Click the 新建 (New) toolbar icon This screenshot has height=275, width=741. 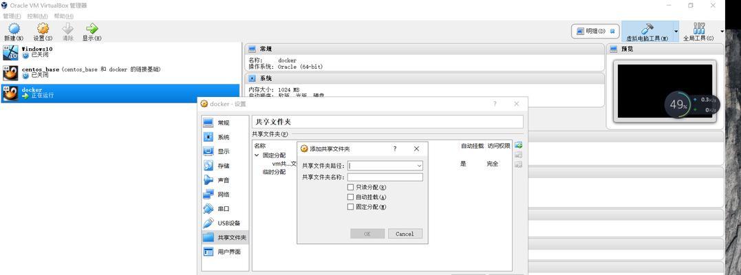[14, 29]
